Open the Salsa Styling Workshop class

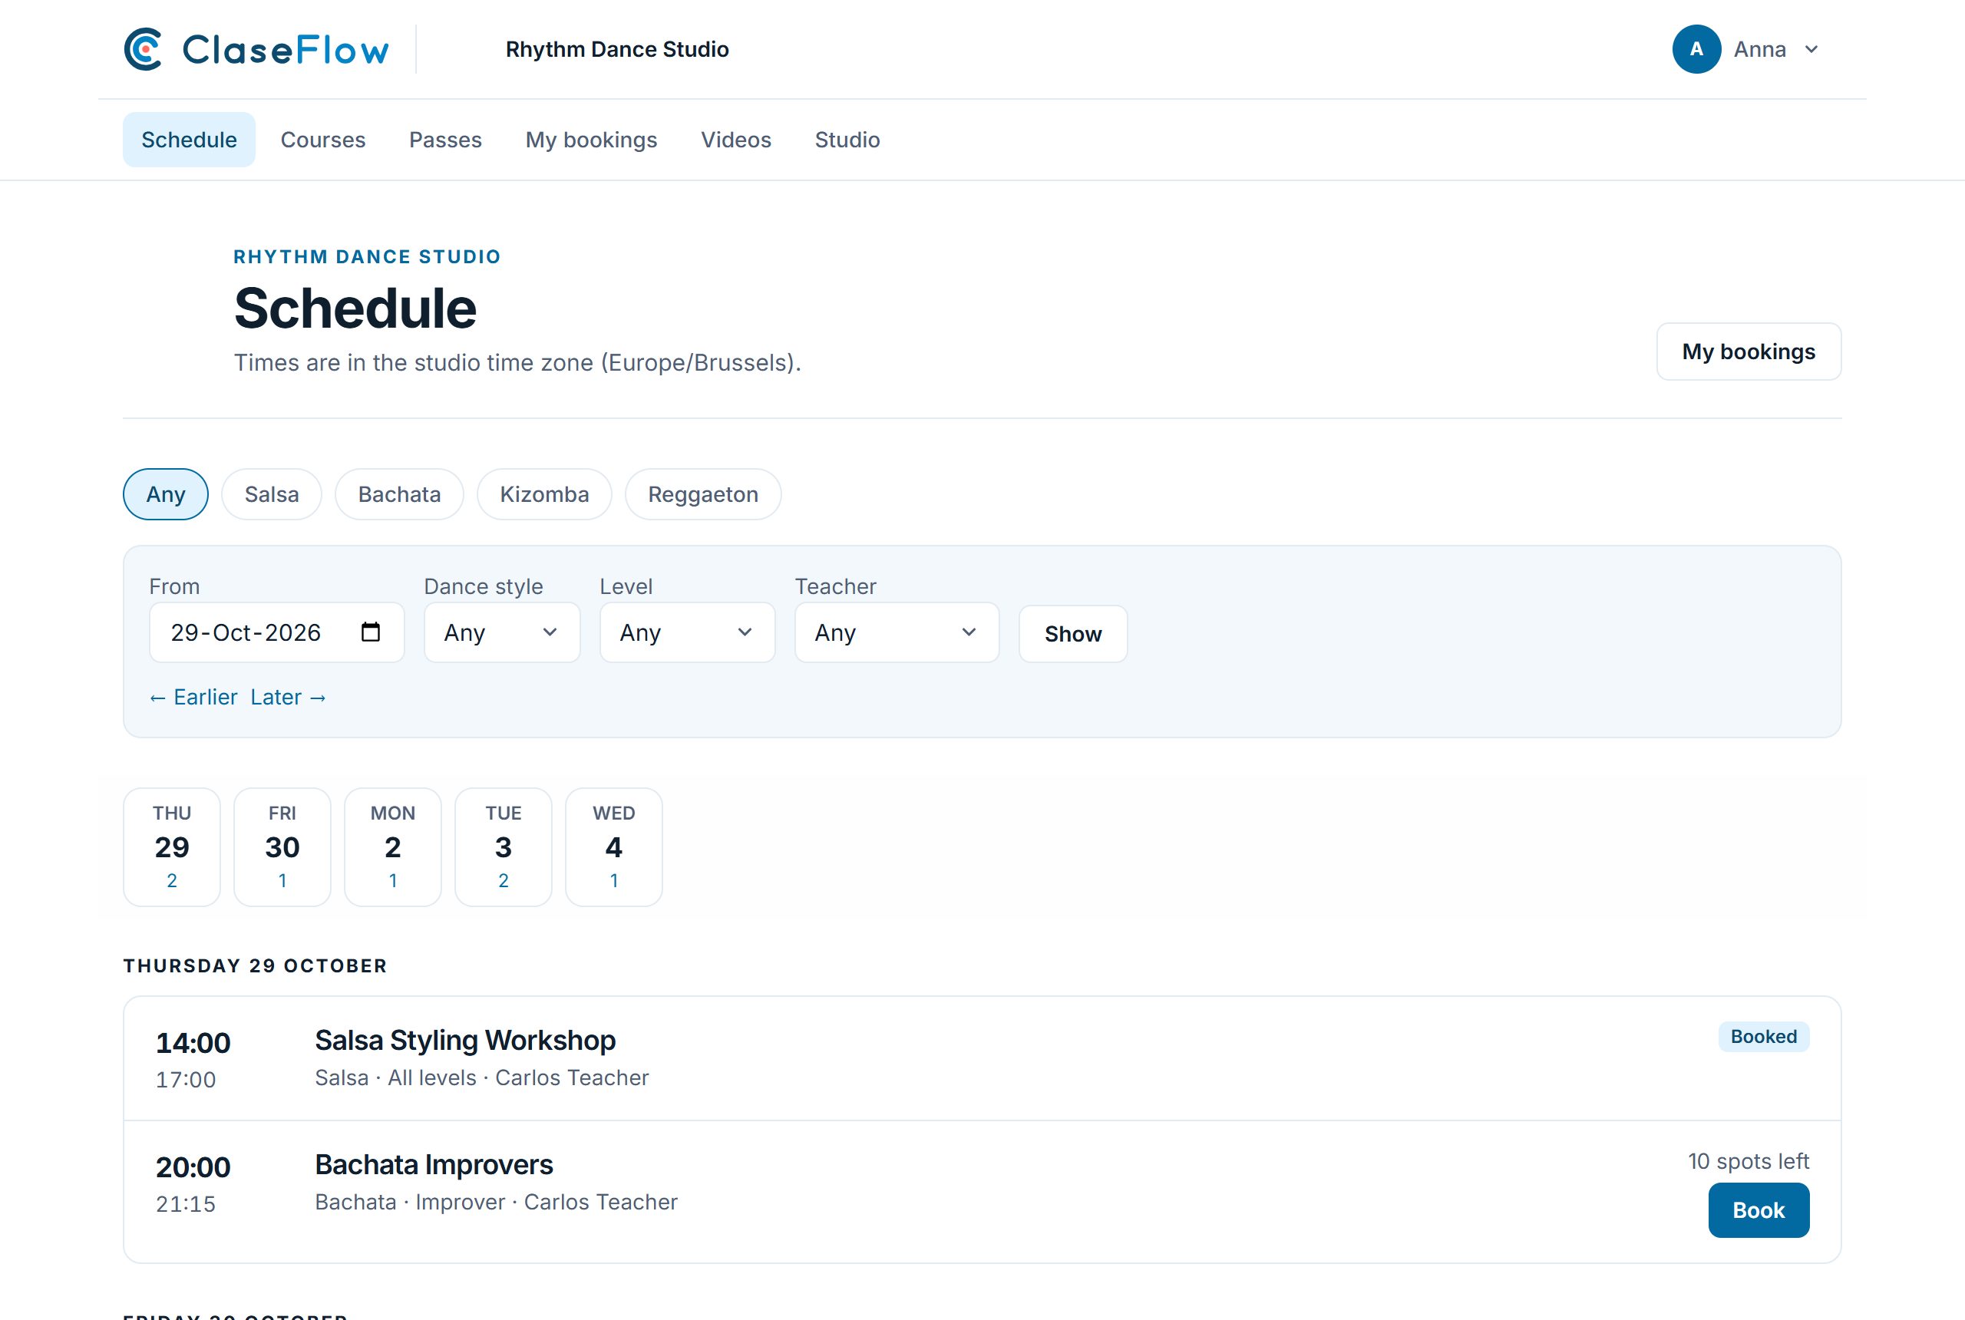click(464, 1041)
